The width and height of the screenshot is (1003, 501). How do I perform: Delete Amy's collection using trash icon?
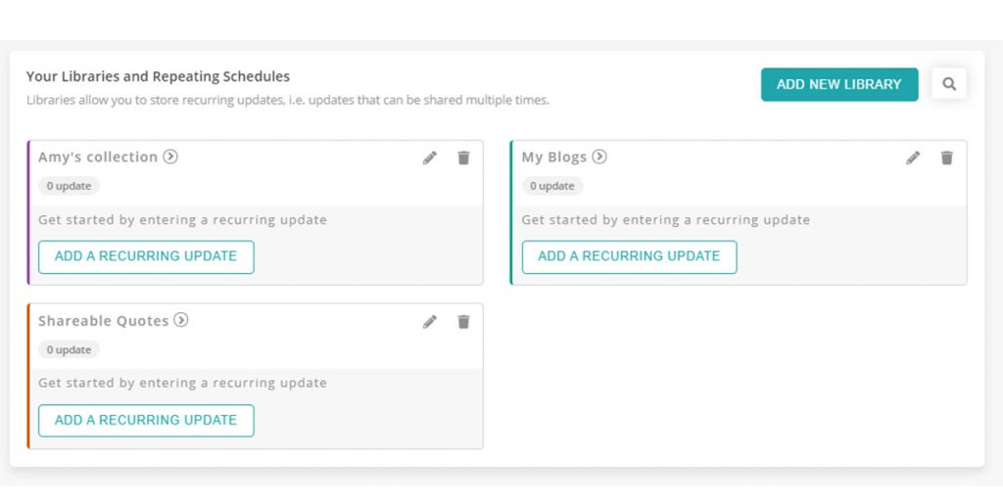pyautogui.click(x=463, y=158)
